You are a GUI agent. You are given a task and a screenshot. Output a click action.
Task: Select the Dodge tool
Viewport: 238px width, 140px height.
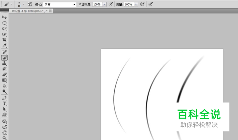pos(4,91)
